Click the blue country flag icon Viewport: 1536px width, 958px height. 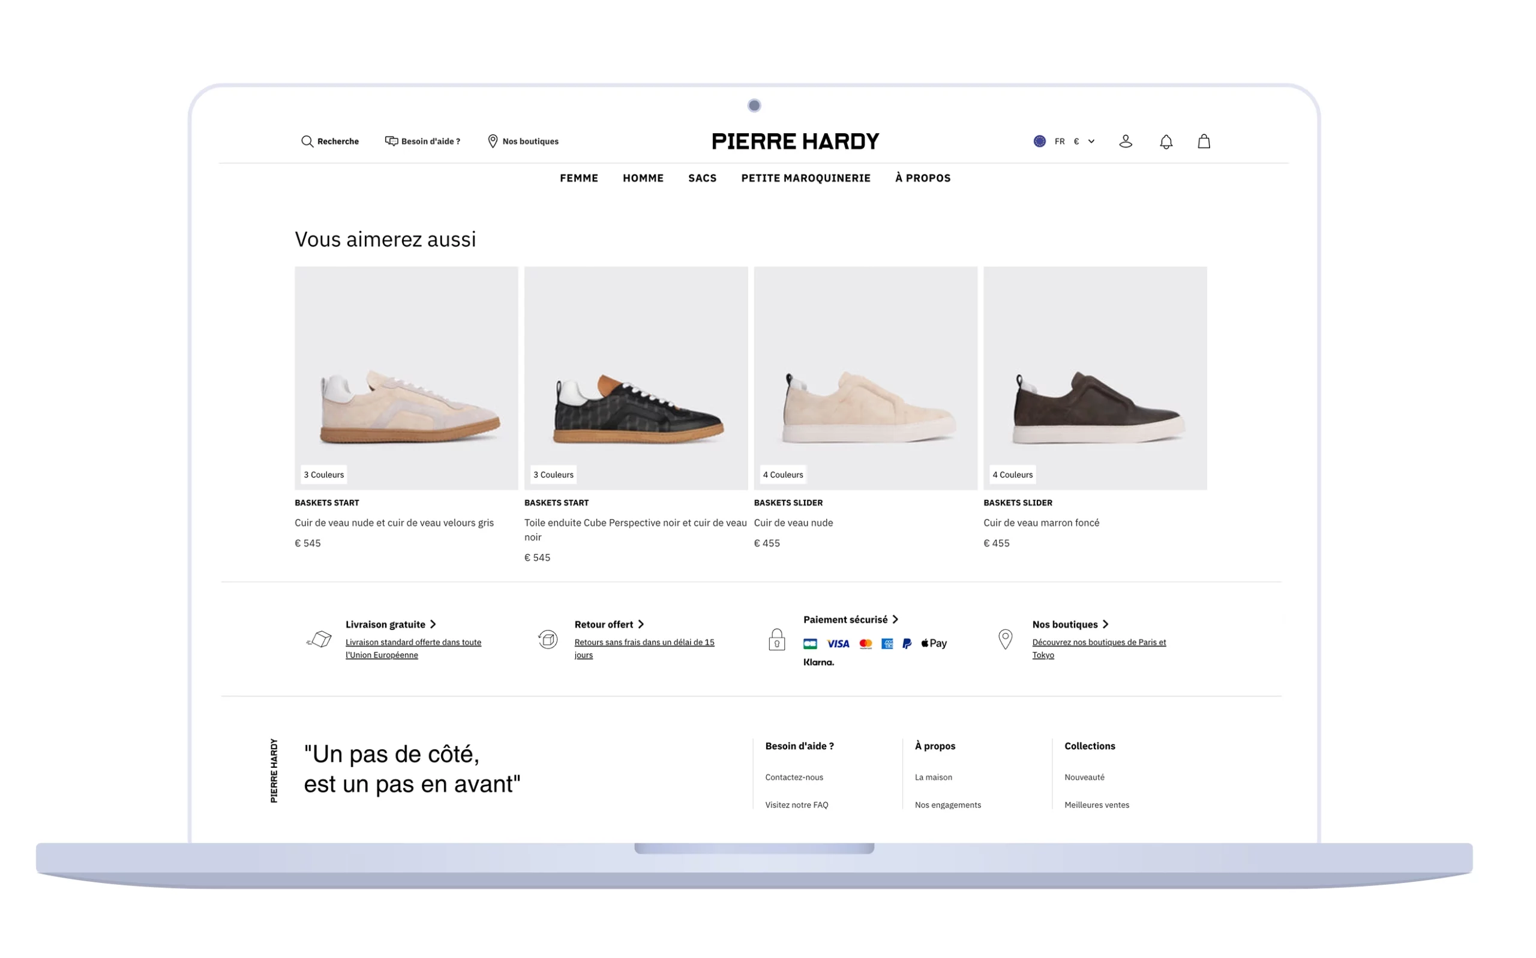coord(1040,142)
